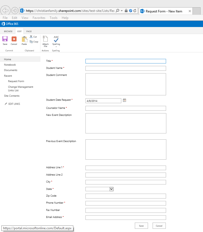This screenshot has height=232, width=203.
Task: Close the Request Form - New Item tab
Action: coord(190,11)
